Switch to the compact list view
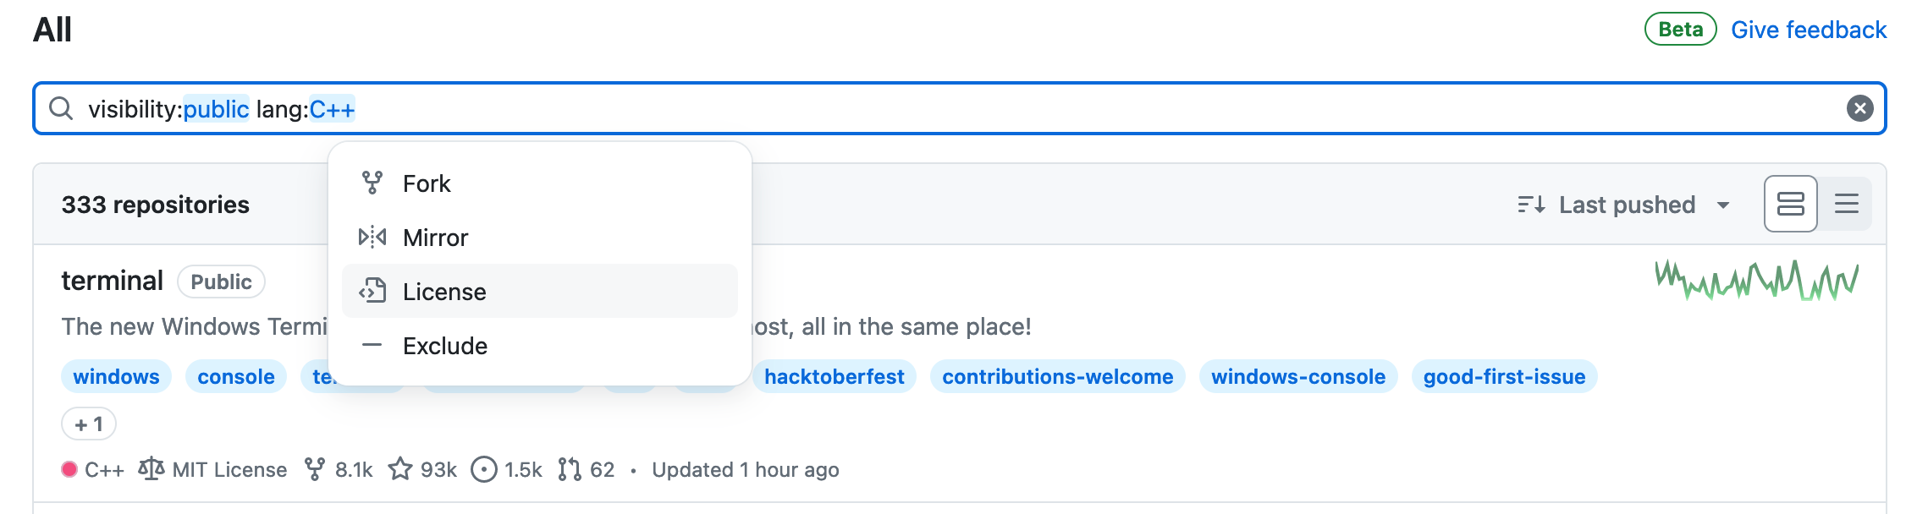This screenshot has width=1906, height=514. [1846, 204]
